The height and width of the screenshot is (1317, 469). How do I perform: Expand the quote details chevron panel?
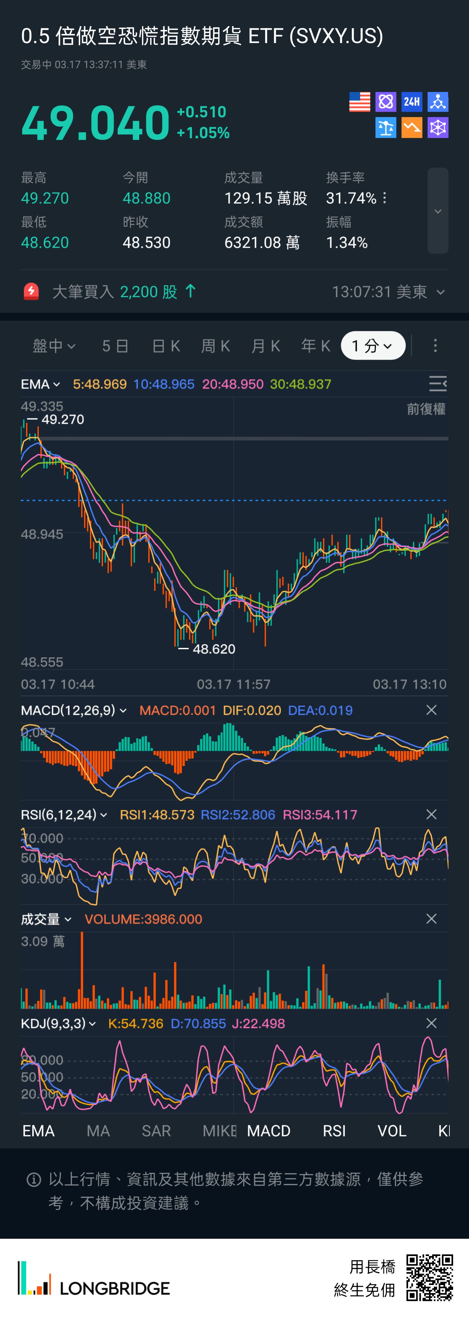(x=438, y=211)
